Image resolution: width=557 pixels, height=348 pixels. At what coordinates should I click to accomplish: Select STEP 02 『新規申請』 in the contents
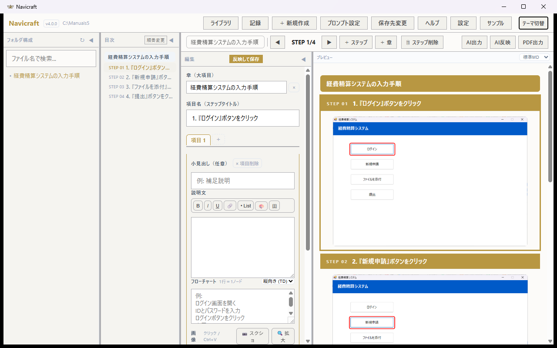tap(139, 77)
